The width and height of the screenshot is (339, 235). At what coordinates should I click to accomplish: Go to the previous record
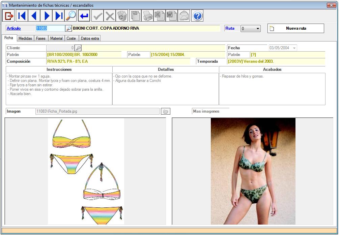tap(34, 16)
